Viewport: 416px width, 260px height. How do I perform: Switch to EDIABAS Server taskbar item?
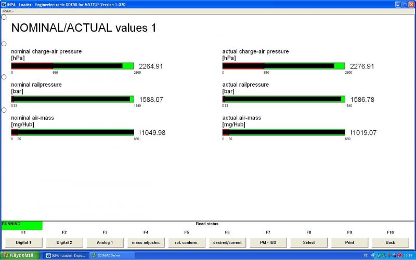click(x=112, y=255)
